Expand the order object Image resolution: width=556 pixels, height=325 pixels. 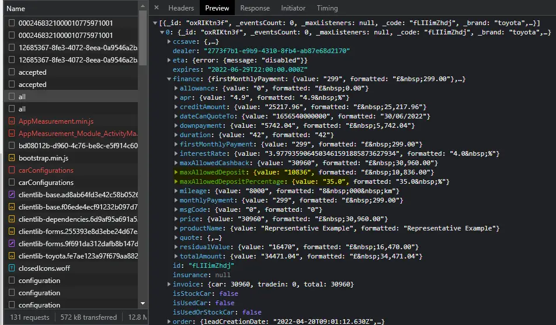coord(169,321)
